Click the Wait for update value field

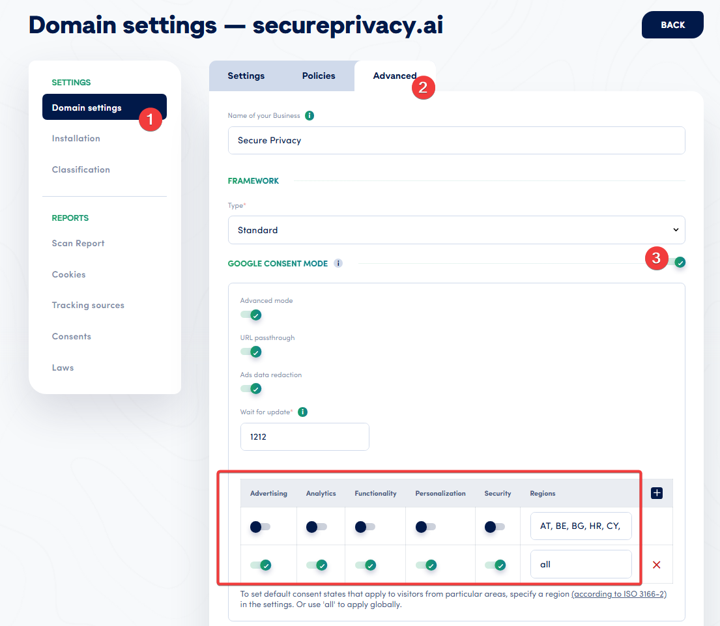coord(304,436)
